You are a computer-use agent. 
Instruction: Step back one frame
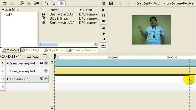coord(104,28)
